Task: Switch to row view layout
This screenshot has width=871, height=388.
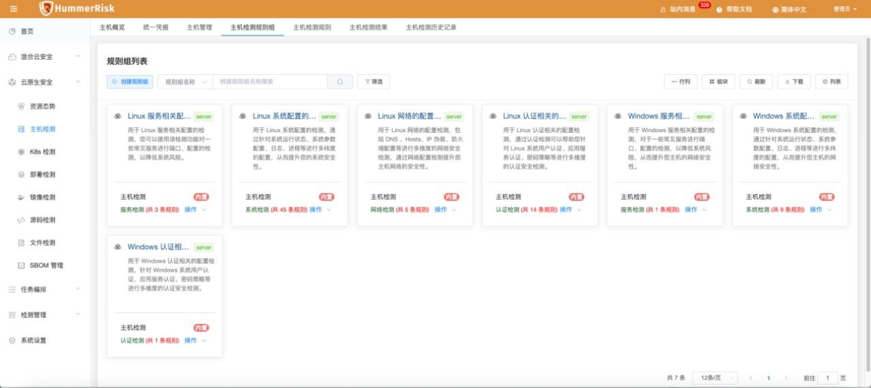Action: tap(680, 82)
